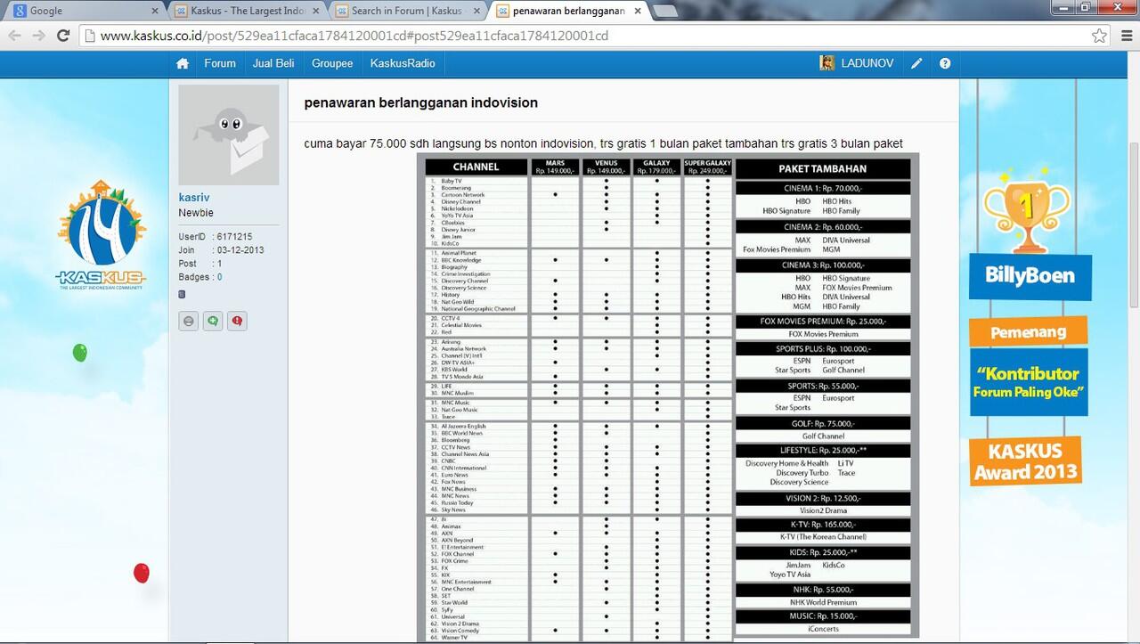
Task: Click the page icon in the address bar
Action: point(89,36)
